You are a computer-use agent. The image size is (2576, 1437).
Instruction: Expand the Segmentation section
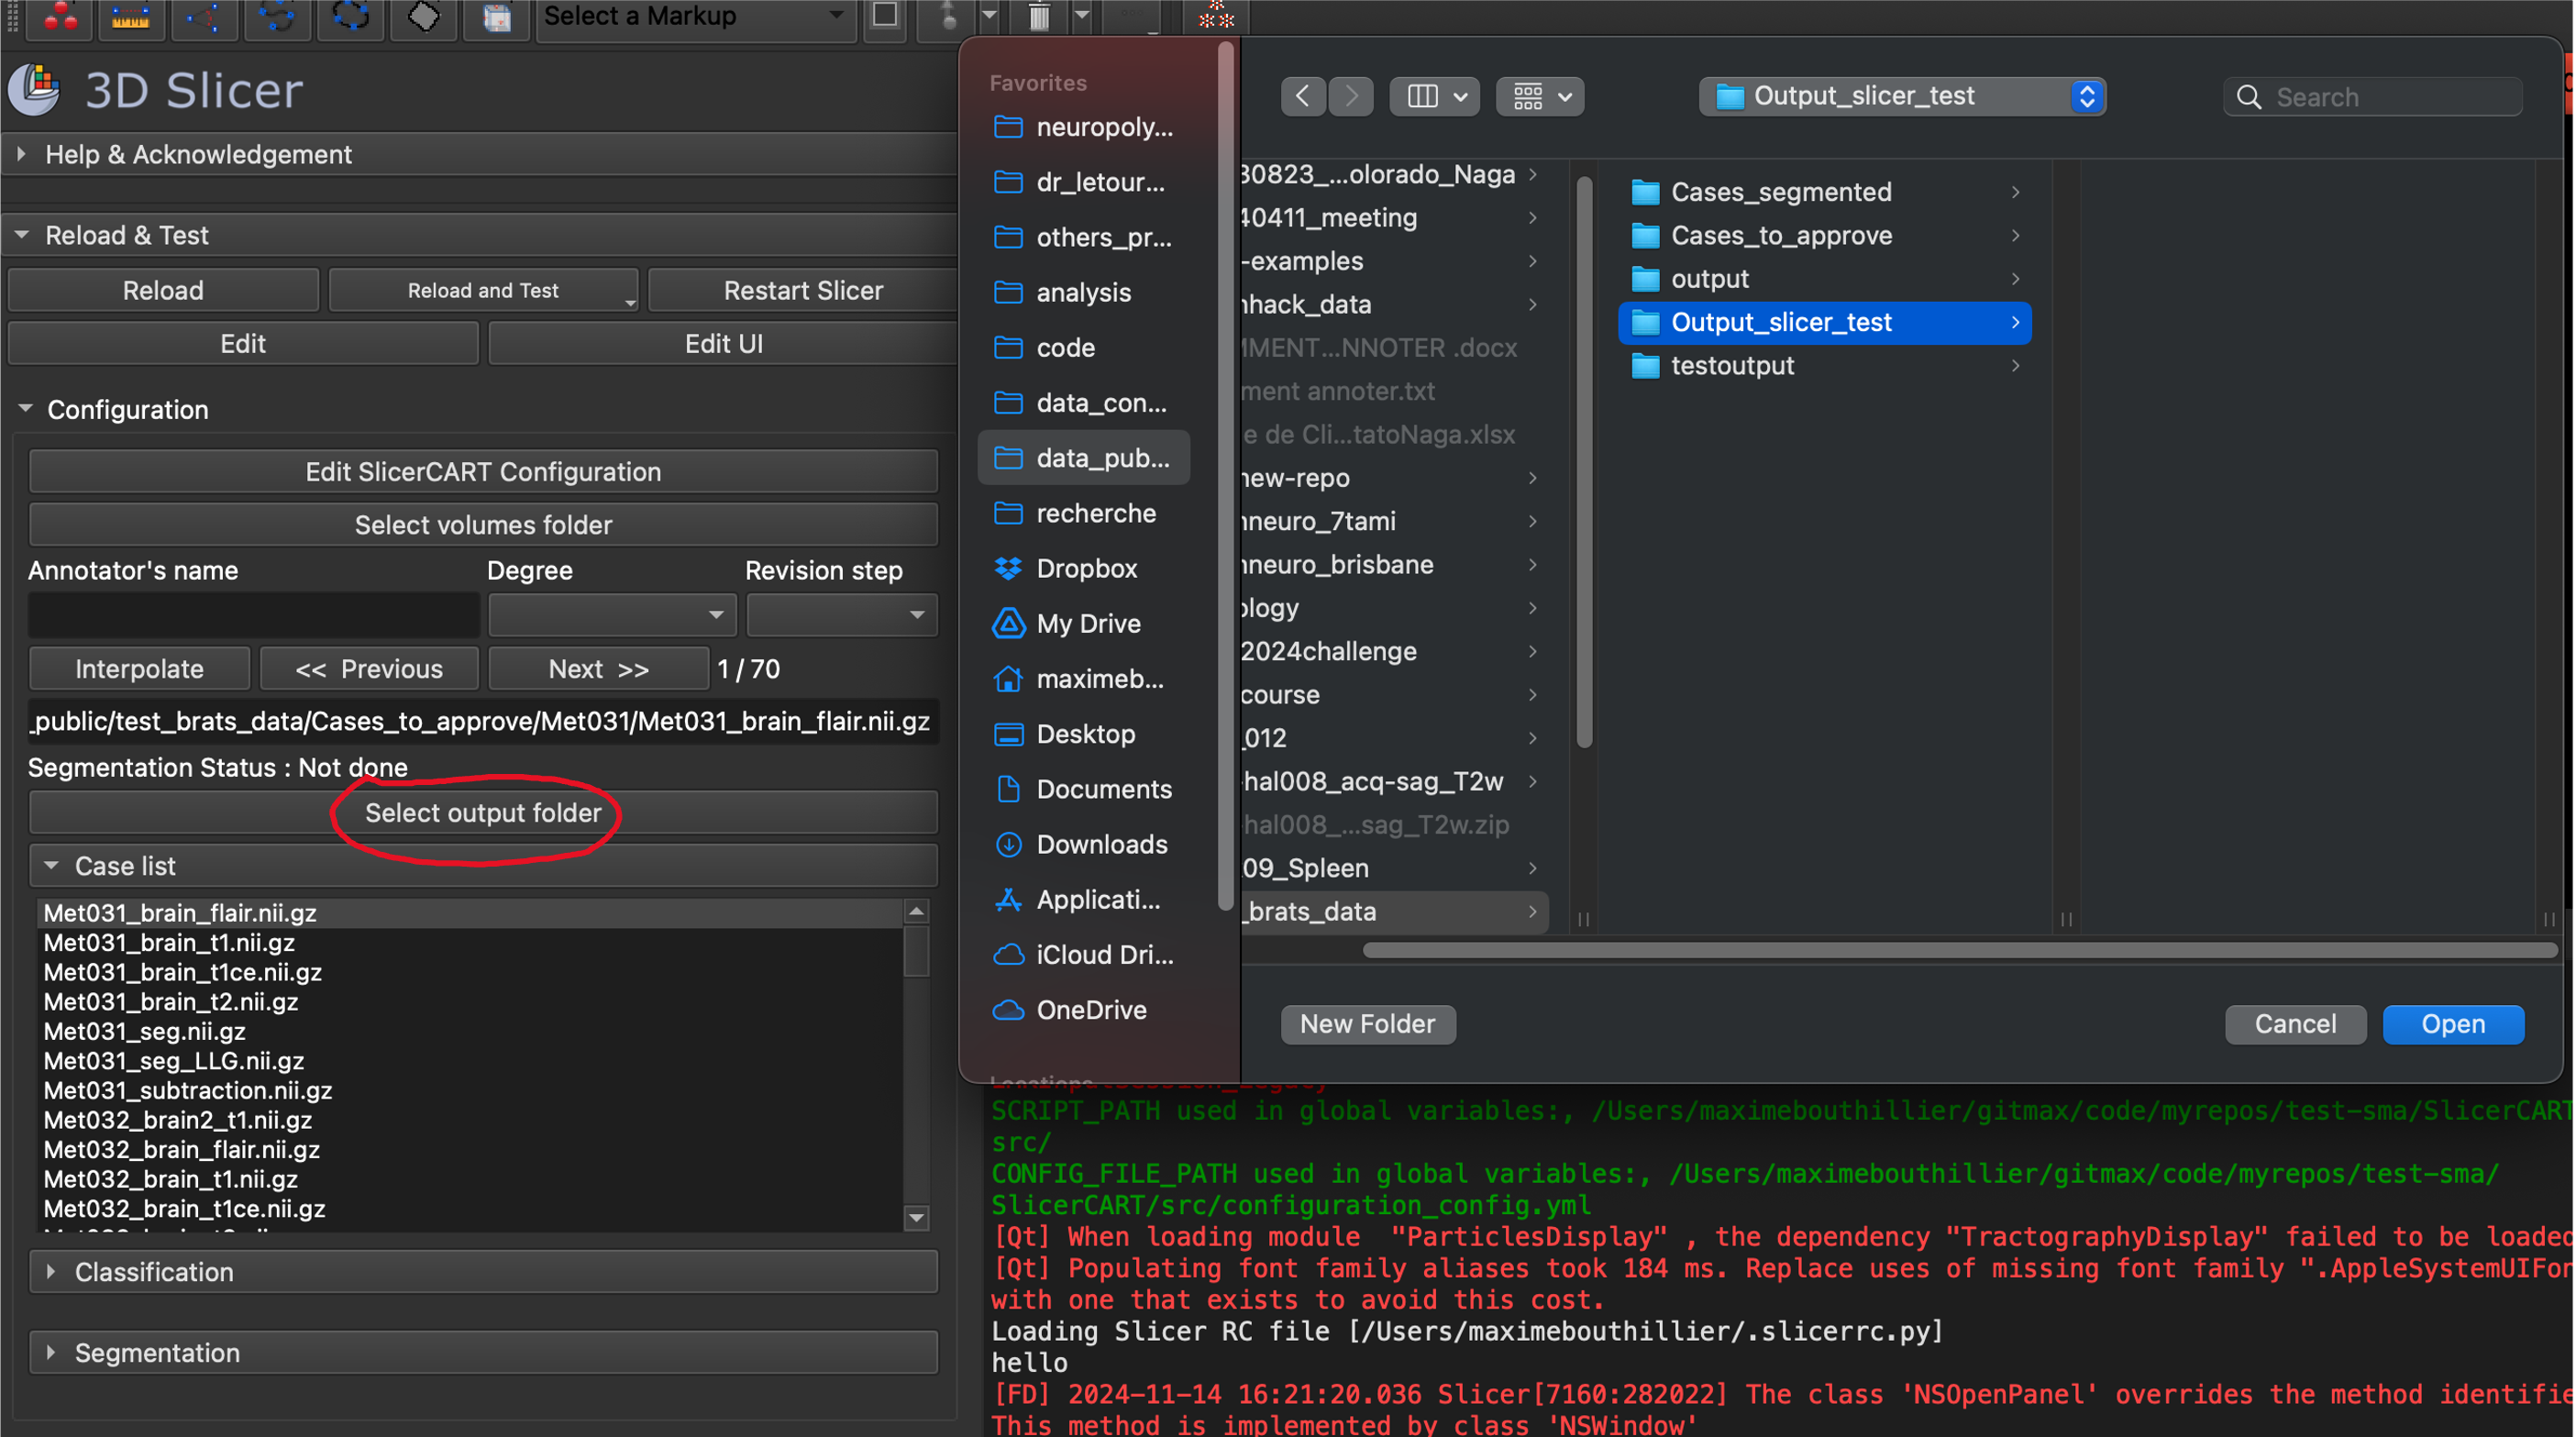[x=484, y=1352]
